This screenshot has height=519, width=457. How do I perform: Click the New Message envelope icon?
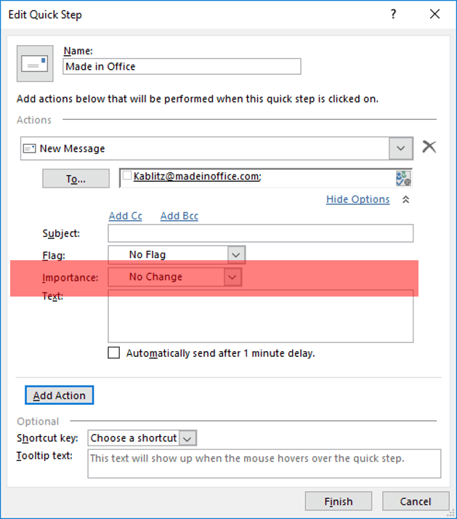click(x=30, y=148)
